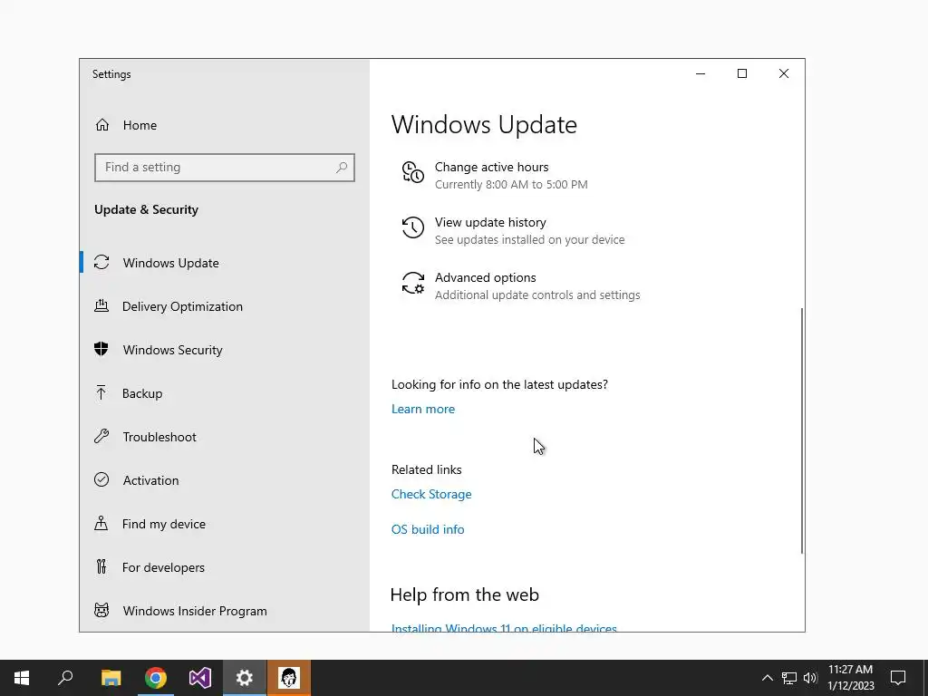Open Visual Studio from the taskbar
Image resolution: width=928 pixels, height=696 pixels.
200,678
